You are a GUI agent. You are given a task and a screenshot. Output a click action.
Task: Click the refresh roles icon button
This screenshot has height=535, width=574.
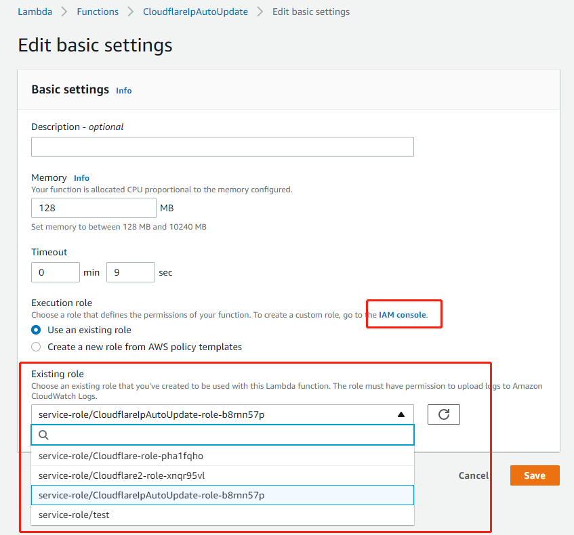pyautogui.click(x=444, y=414)
